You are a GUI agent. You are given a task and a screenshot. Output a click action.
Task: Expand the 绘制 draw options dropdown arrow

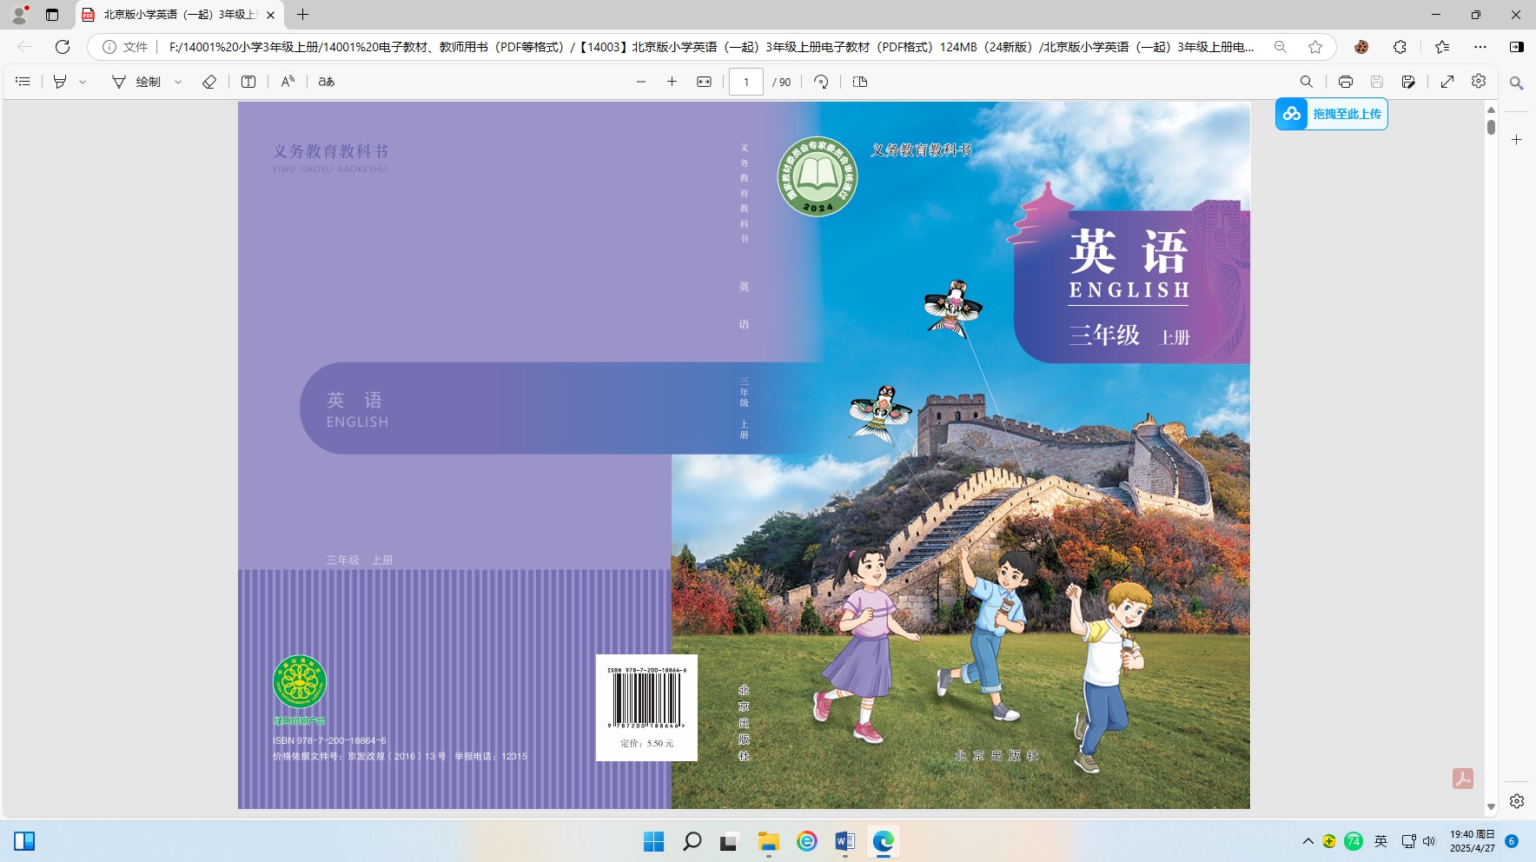(178, 82)
